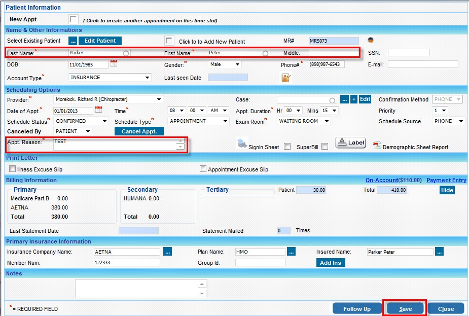Click the round icon beside the MR# field
469x316 pixels.
(x=371, y=41)
